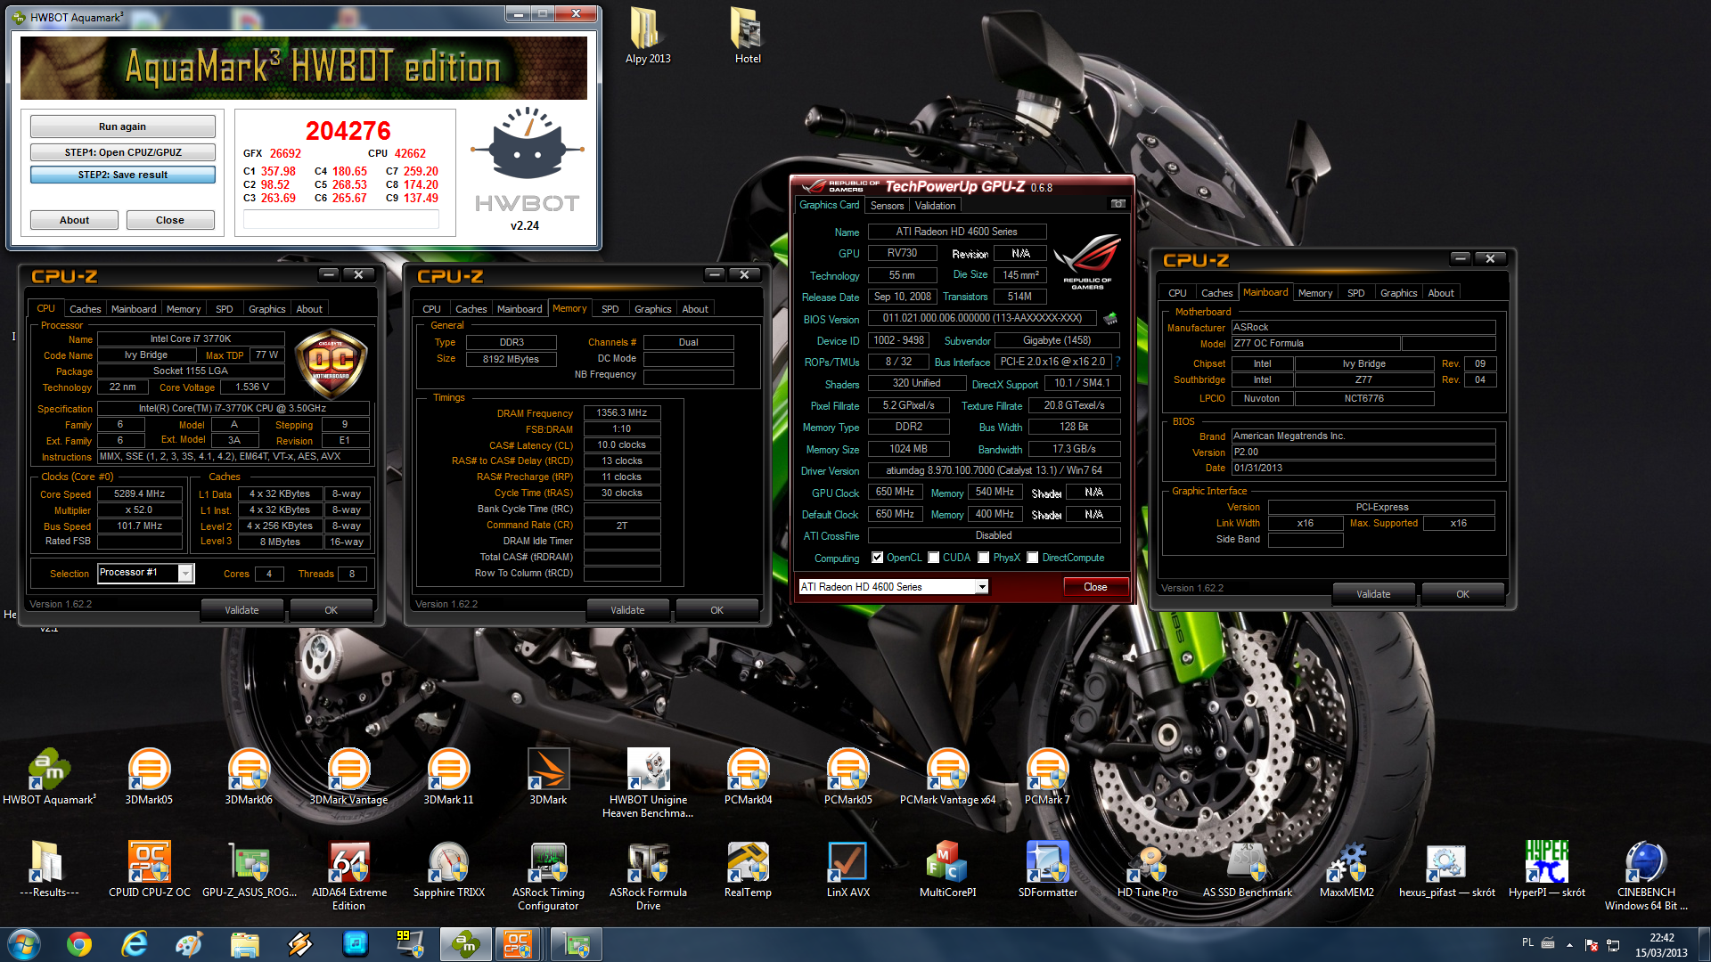
Task: Open Graphics tab in right CPU-Z window
Action: point(1398,293)
